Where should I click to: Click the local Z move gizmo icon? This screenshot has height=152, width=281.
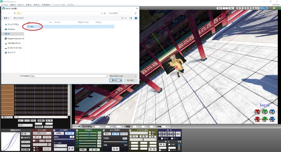click(x=272, y=119)
